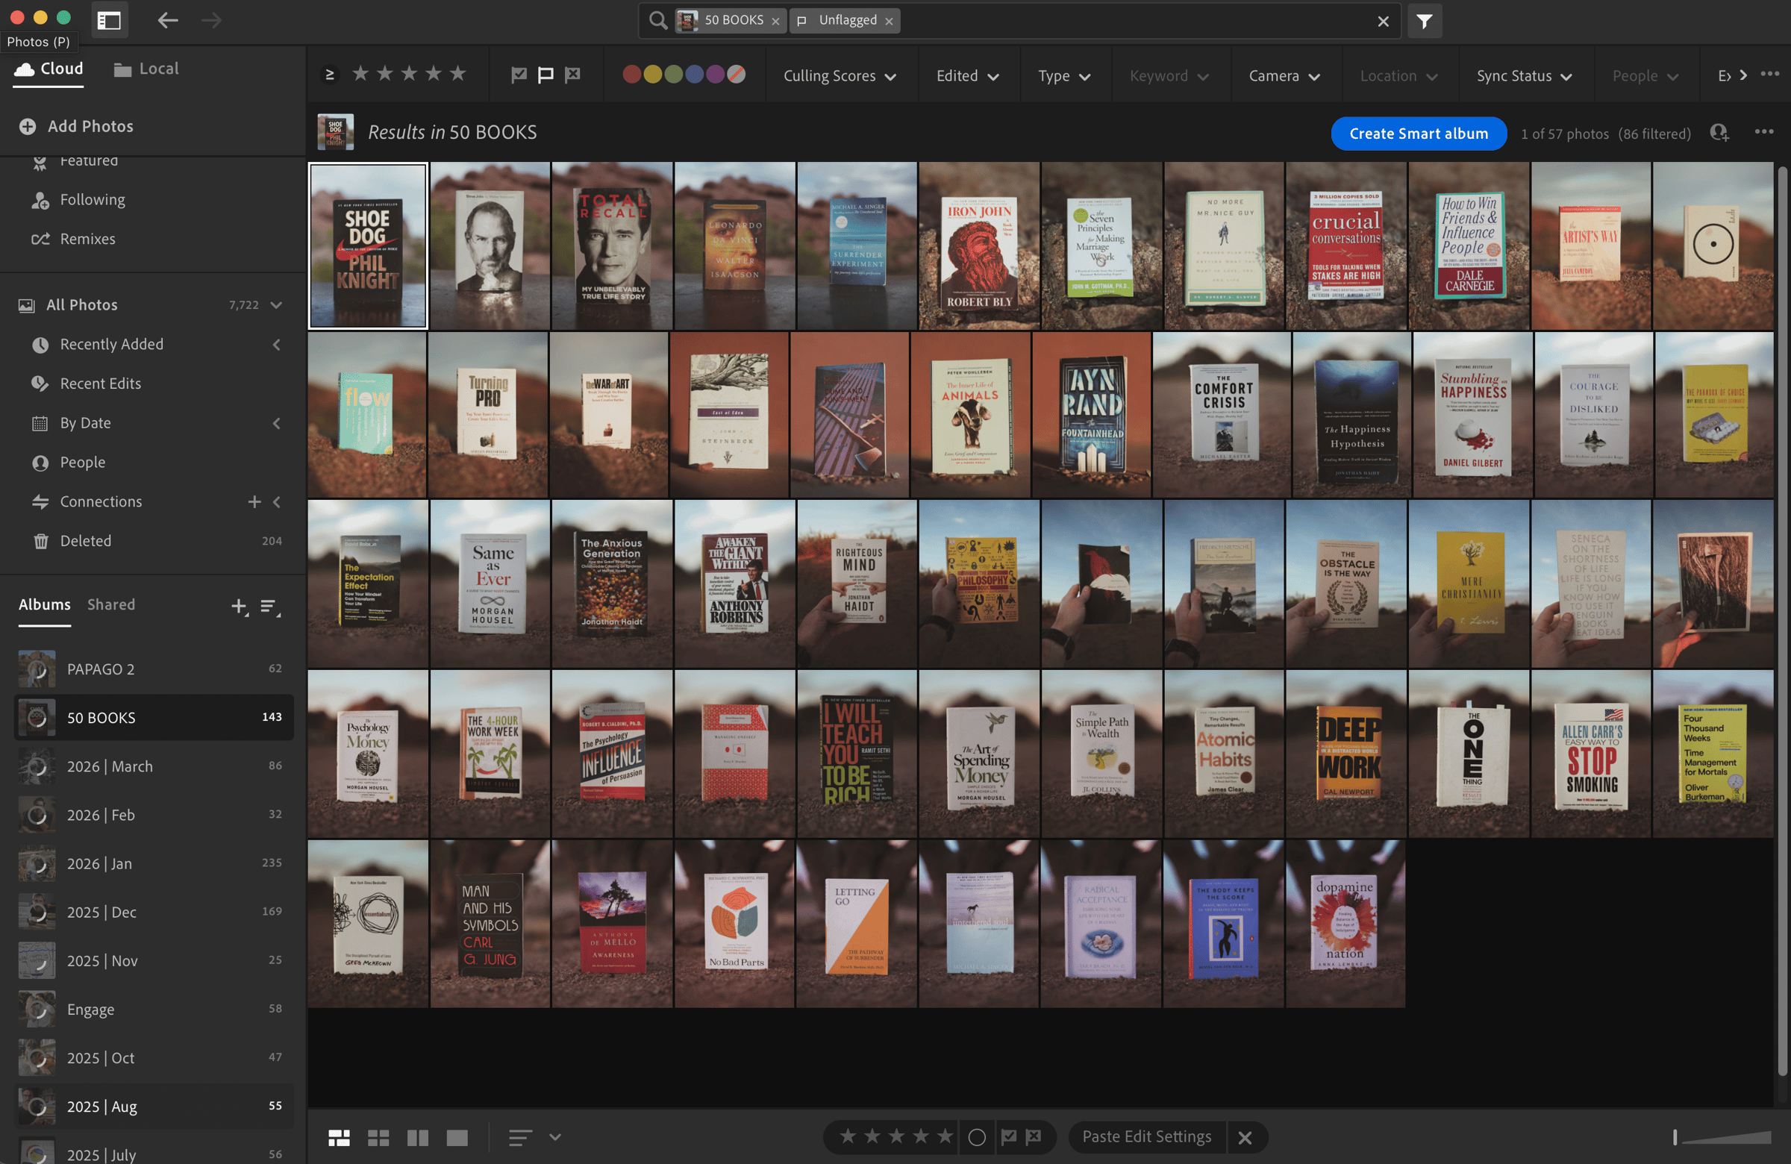Toggle the left panel sidebar icon
The image size is (1791, 1164).
click(109, 20)
